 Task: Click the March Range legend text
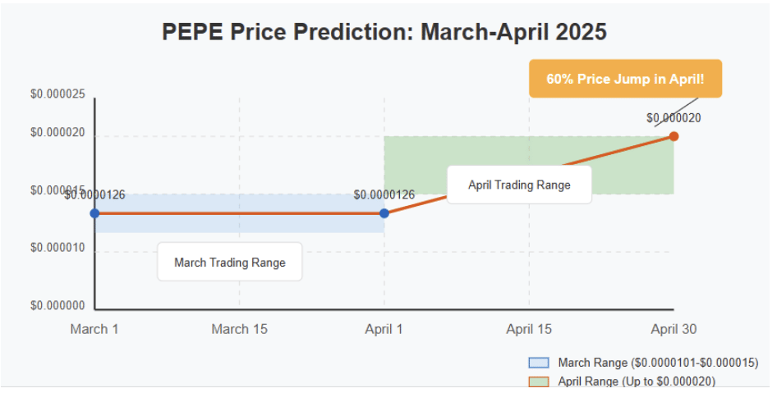point(657,363)
